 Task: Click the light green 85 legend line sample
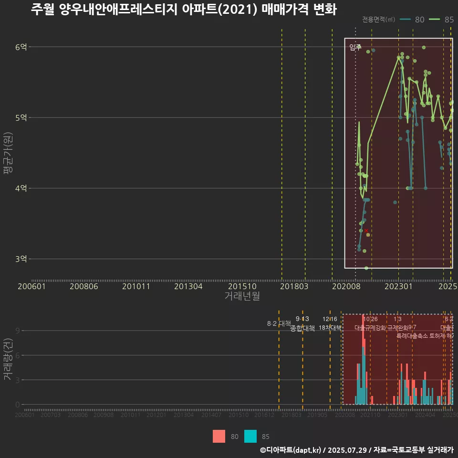tap(434, 19)
